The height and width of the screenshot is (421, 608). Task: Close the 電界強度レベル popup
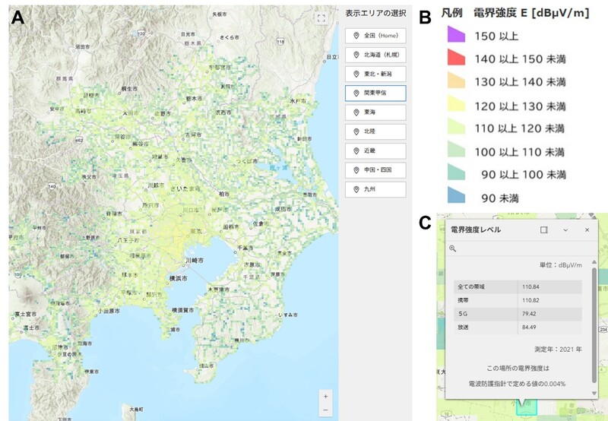tap(587, 229)
